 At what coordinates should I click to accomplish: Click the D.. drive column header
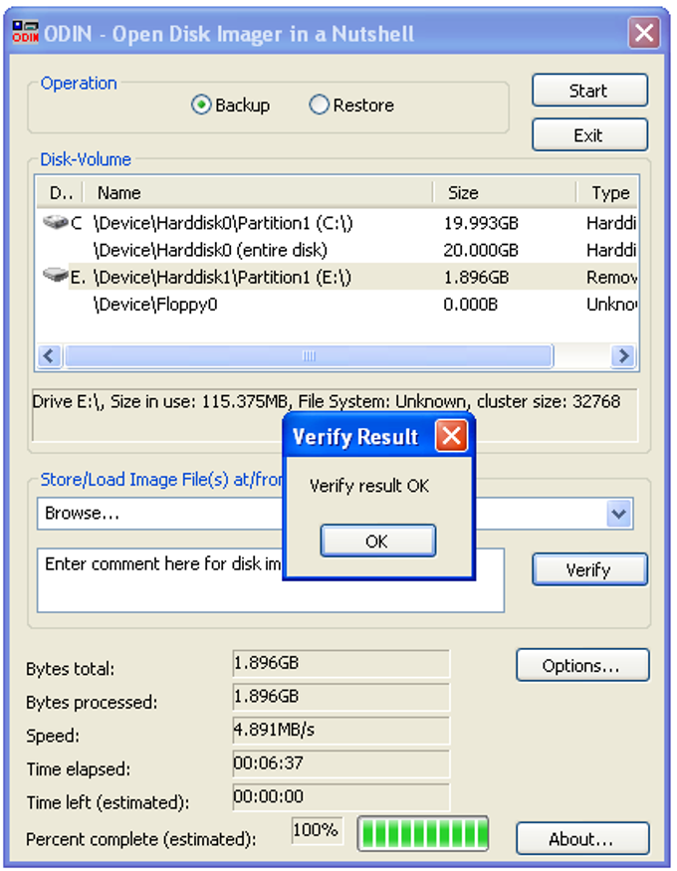click(60, 193)
